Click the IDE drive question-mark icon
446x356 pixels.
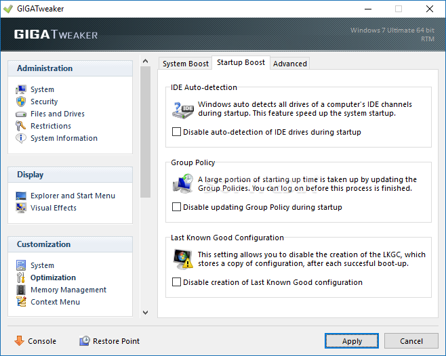tap(183, 110)
